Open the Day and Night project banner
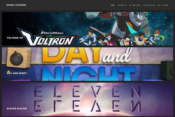This screenshot has width=175, height=117. (x=87, y=64)
